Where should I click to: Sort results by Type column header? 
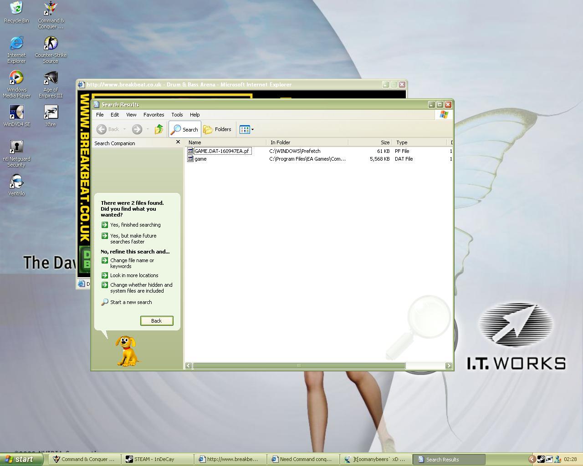(x=420, y=142)
